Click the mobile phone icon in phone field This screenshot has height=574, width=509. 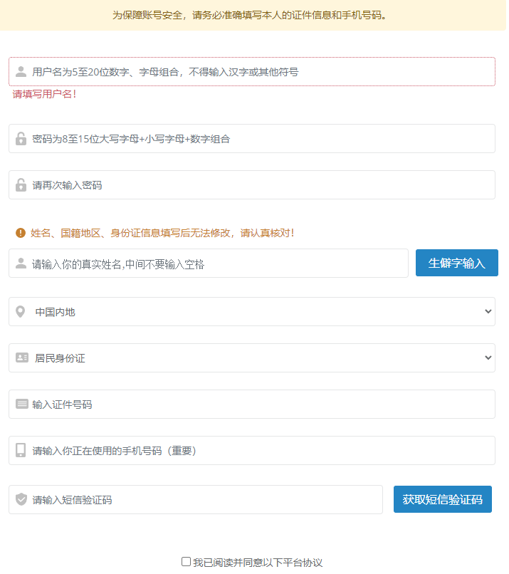pos(21,450)
